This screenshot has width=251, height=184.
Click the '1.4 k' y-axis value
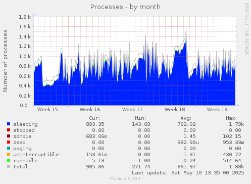click(25, 36)
